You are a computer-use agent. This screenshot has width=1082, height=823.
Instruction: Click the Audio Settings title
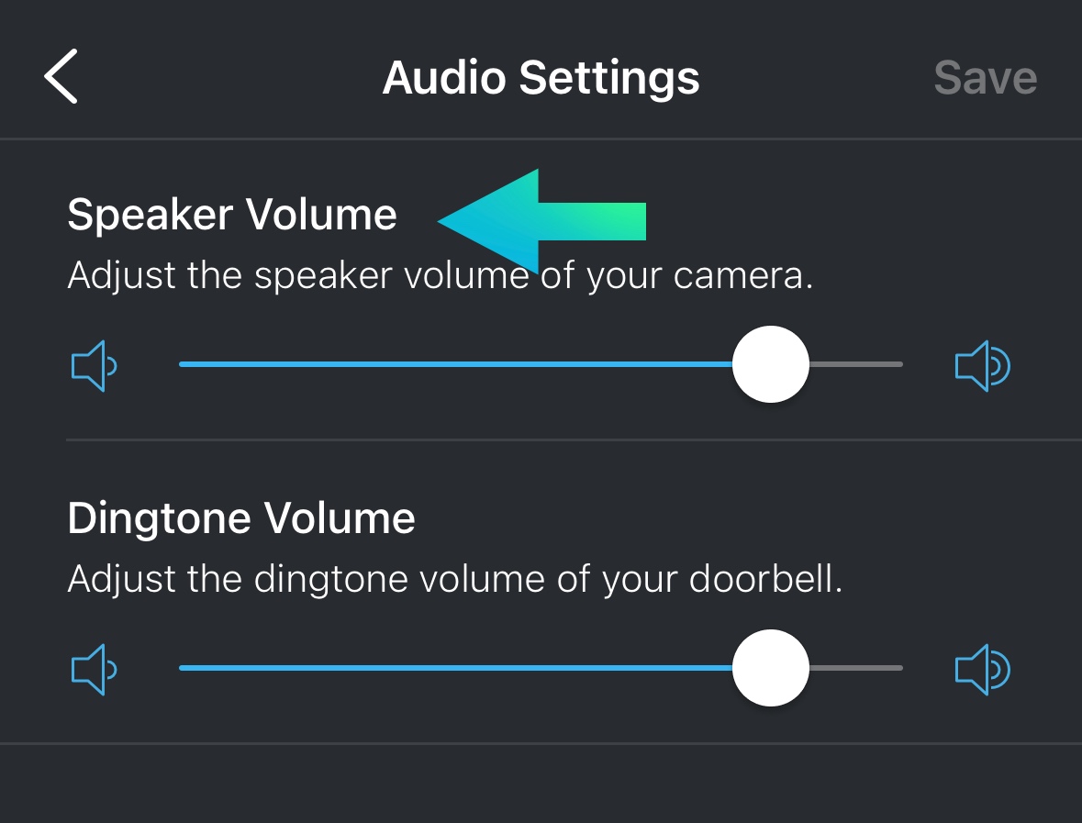click(x=541, y=78)
